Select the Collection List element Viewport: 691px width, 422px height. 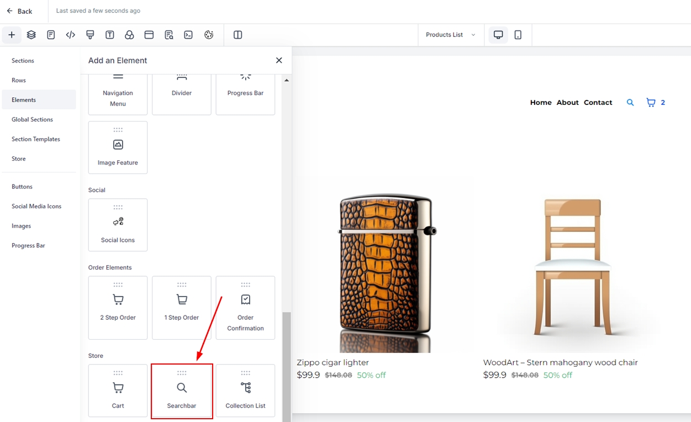tap(245, 391)
